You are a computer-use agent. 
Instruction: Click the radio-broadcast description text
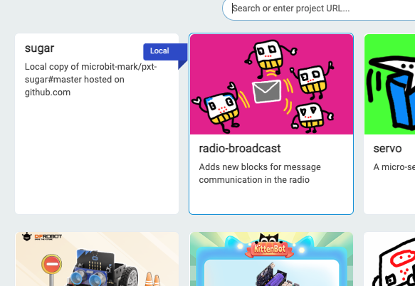pyautogui.click(x=260, y=174)
